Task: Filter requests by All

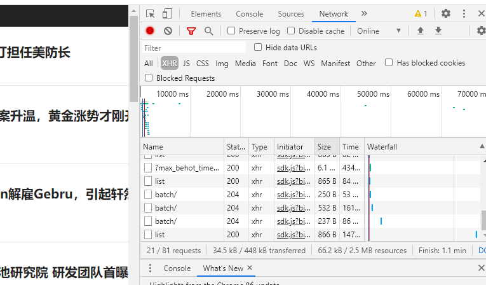Action: point(149,64)
